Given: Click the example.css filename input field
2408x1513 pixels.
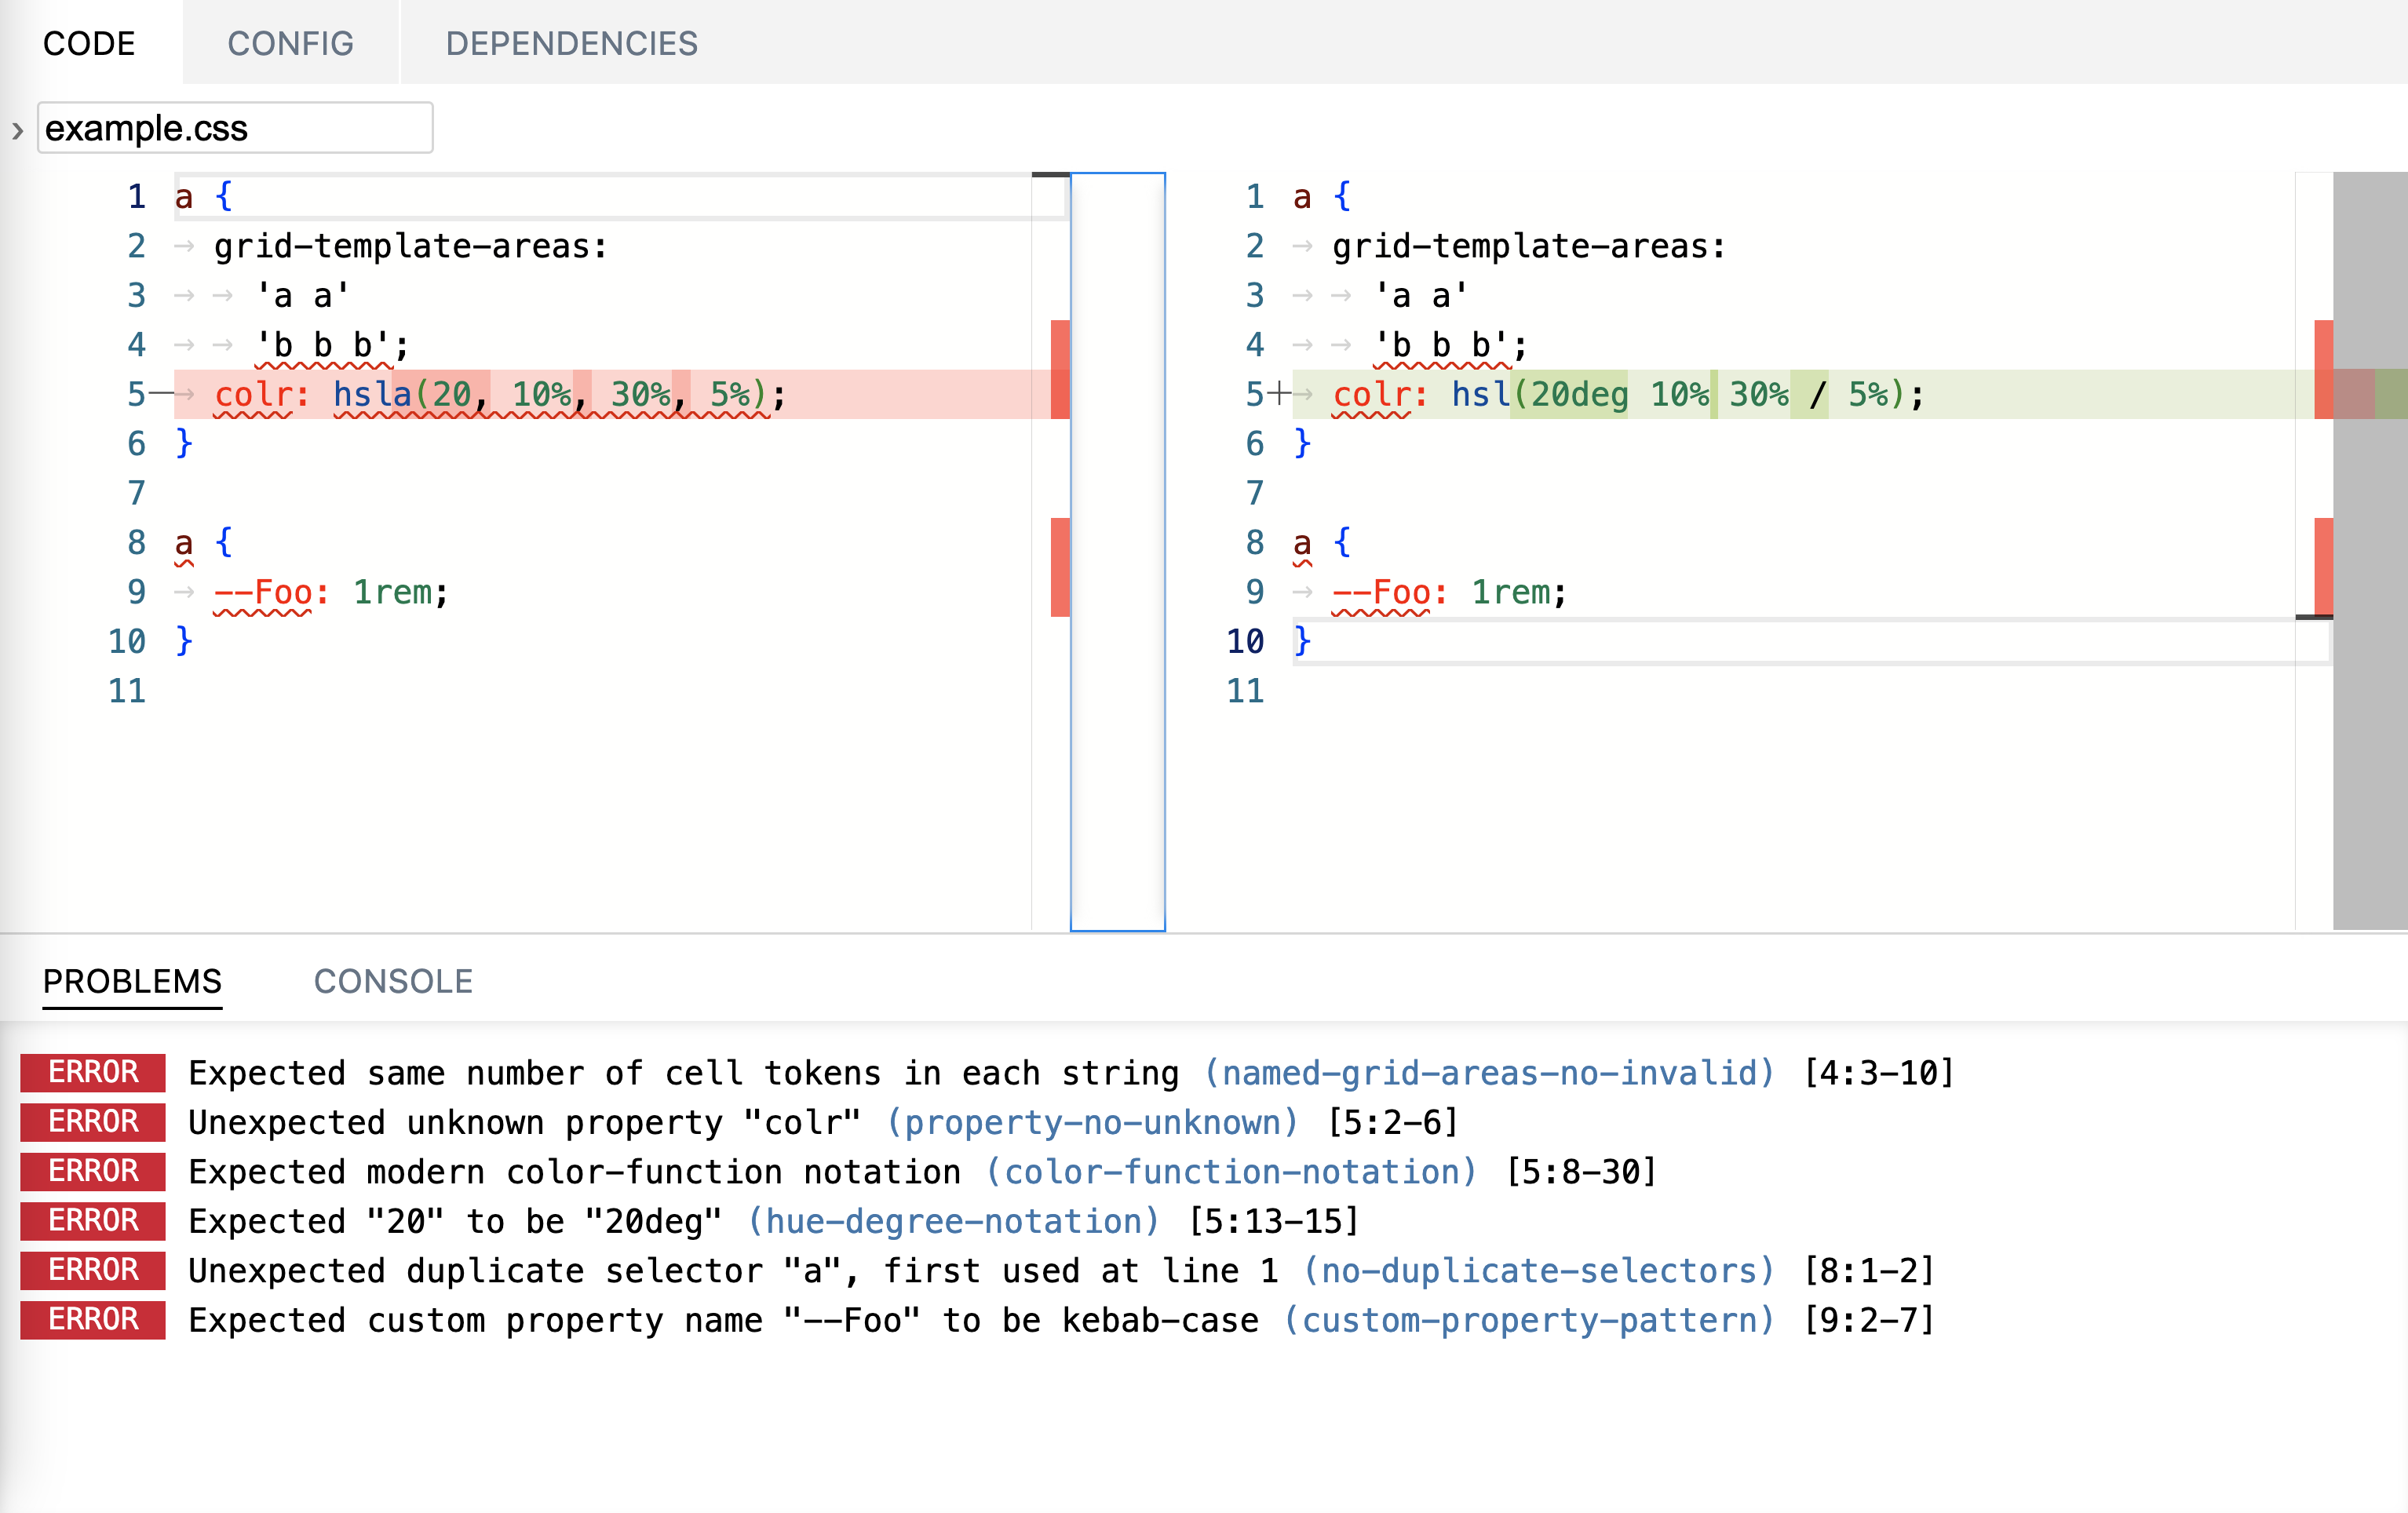Looking at the screenshot, I should [x=235, y=128].
